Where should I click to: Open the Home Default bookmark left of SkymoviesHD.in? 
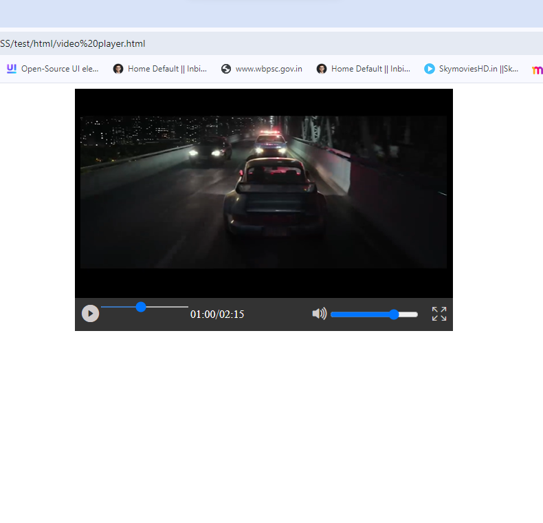click(370, 69)
